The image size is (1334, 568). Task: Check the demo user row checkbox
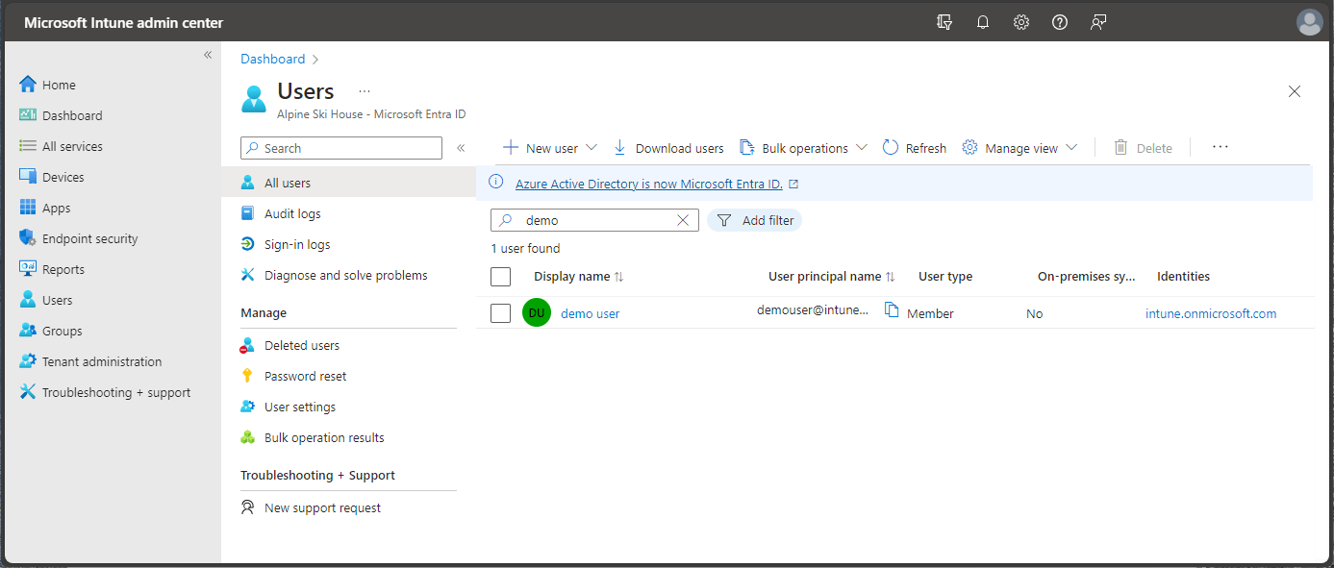click(x=500, y=311)
